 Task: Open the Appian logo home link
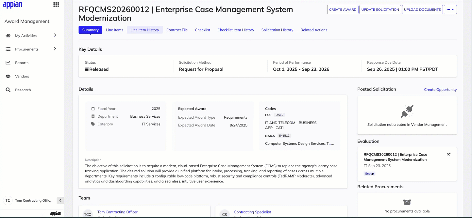[12, 5]
